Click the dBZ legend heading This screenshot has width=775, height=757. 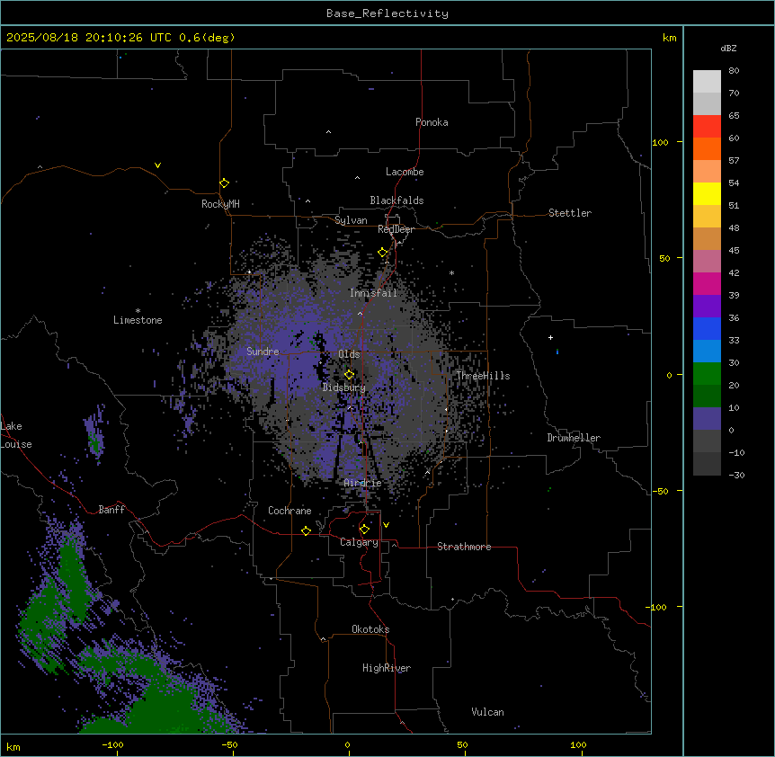[x=728, y=48]
